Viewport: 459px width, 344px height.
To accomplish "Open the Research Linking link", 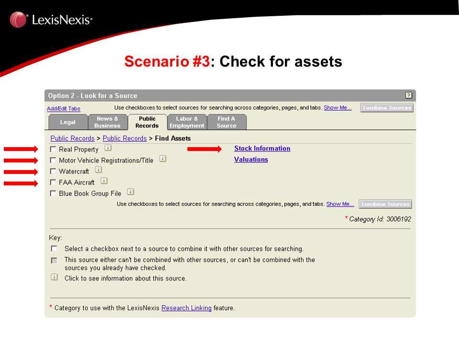I will pos(186,308).
